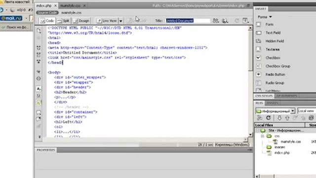Open the Live View options dropdown arrow
The image size is (316, 178).
coord(120,21)
